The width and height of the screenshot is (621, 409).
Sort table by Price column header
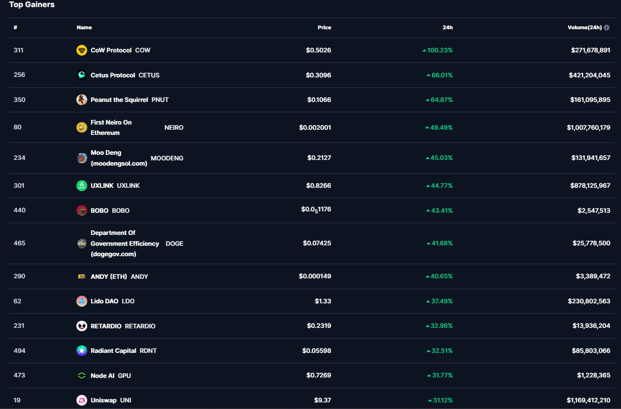coord(324,28)
